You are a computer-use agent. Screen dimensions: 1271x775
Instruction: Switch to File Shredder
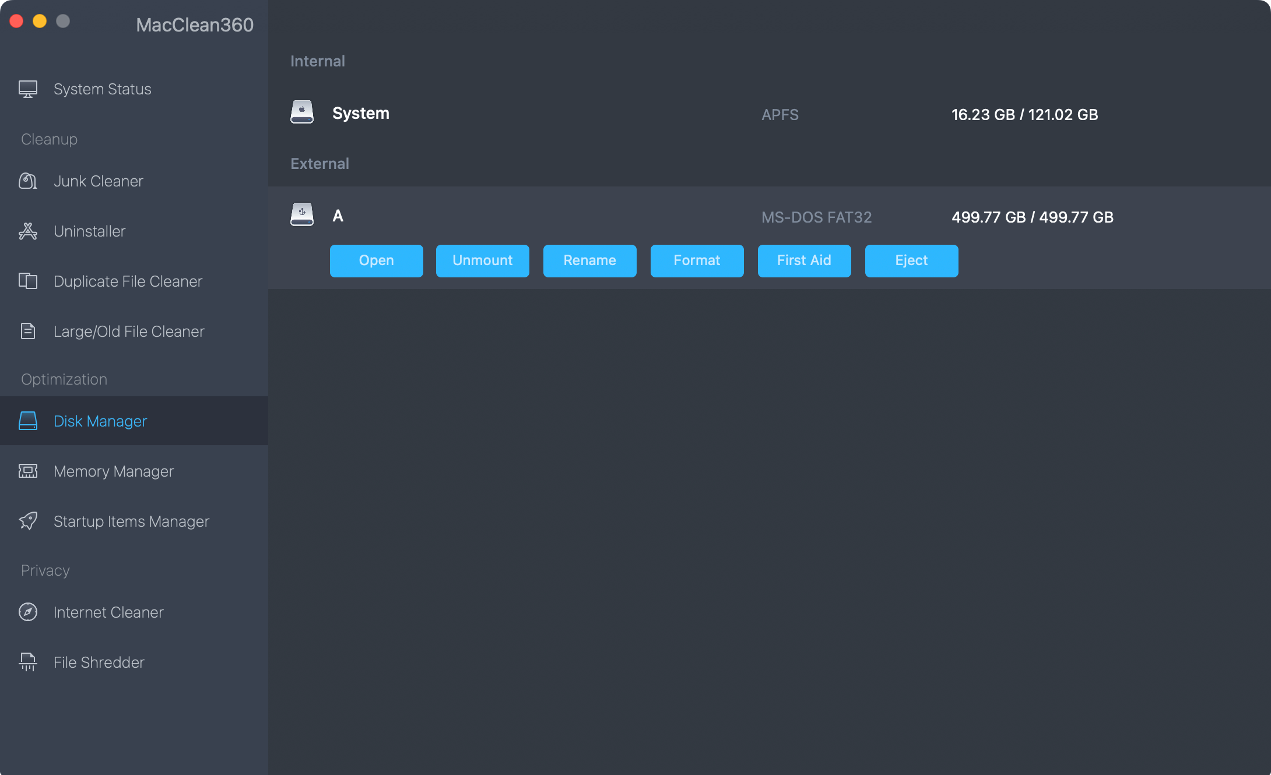coord(134,662)
